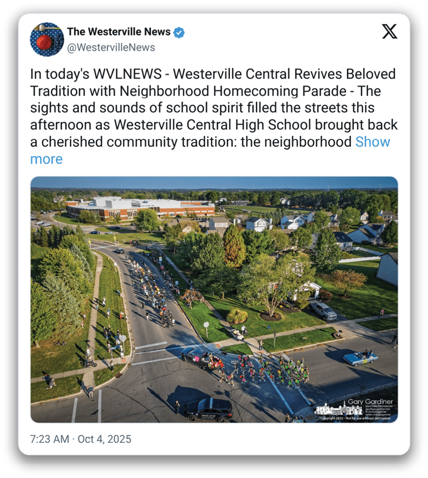Click the blue verified checkmark badge
428x478 pixels.
[x=179, y=32]
